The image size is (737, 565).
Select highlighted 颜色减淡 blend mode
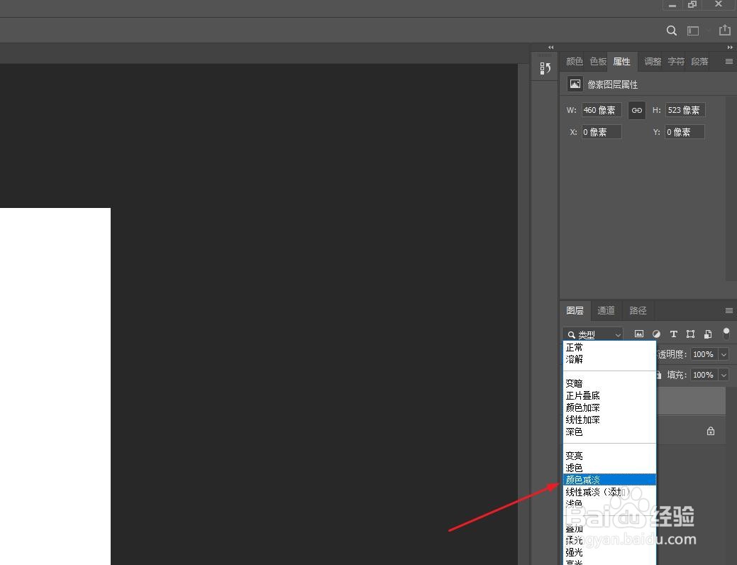(609, 480)
